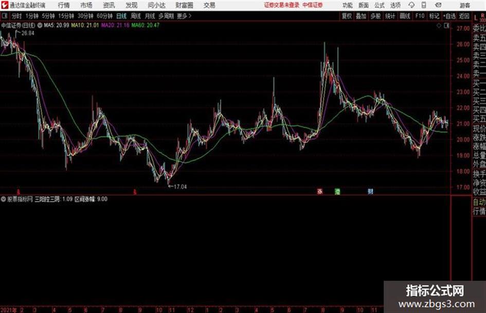Screen dimensions: 486x313
Task: Click the 27.00 price axis label
Action: 463,28
